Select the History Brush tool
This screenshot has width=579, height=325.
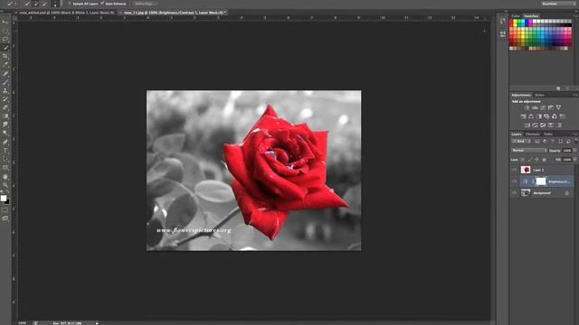point(5,99)
